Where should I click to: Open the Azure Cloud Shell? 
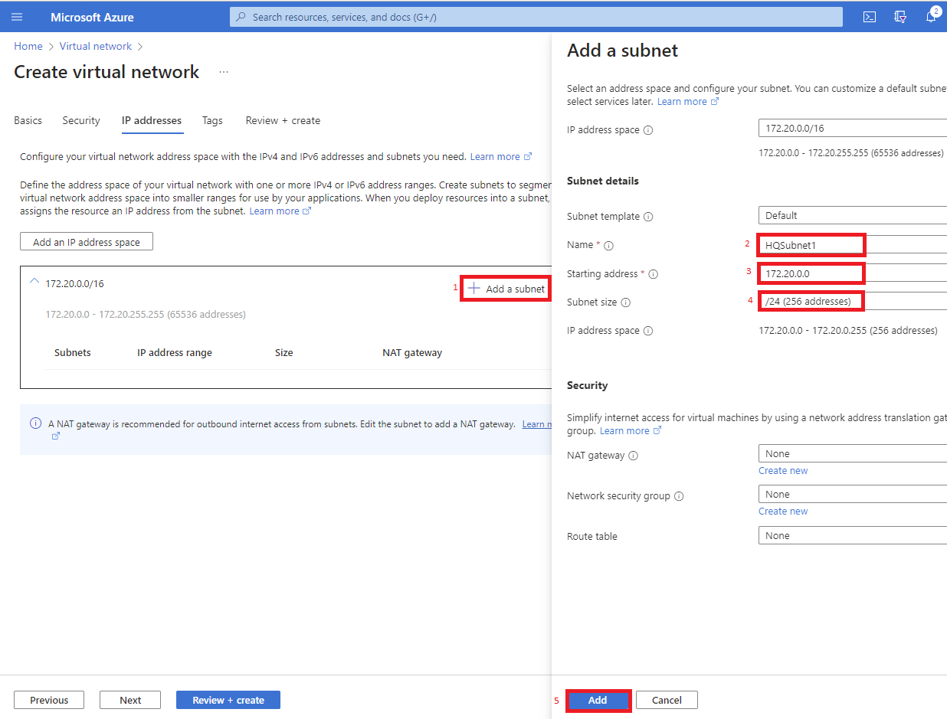(x=870, y=16)
